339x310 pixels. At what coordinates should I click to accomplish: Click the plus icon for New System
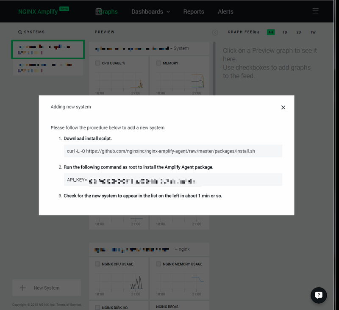tap(23, 288)
